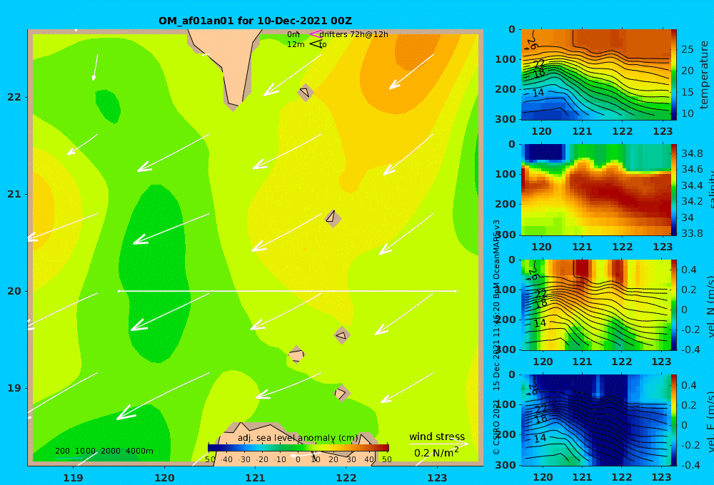Click the '300' depth tick of the salinity panel
714x485 pixels.
click(x=506, y=235)
